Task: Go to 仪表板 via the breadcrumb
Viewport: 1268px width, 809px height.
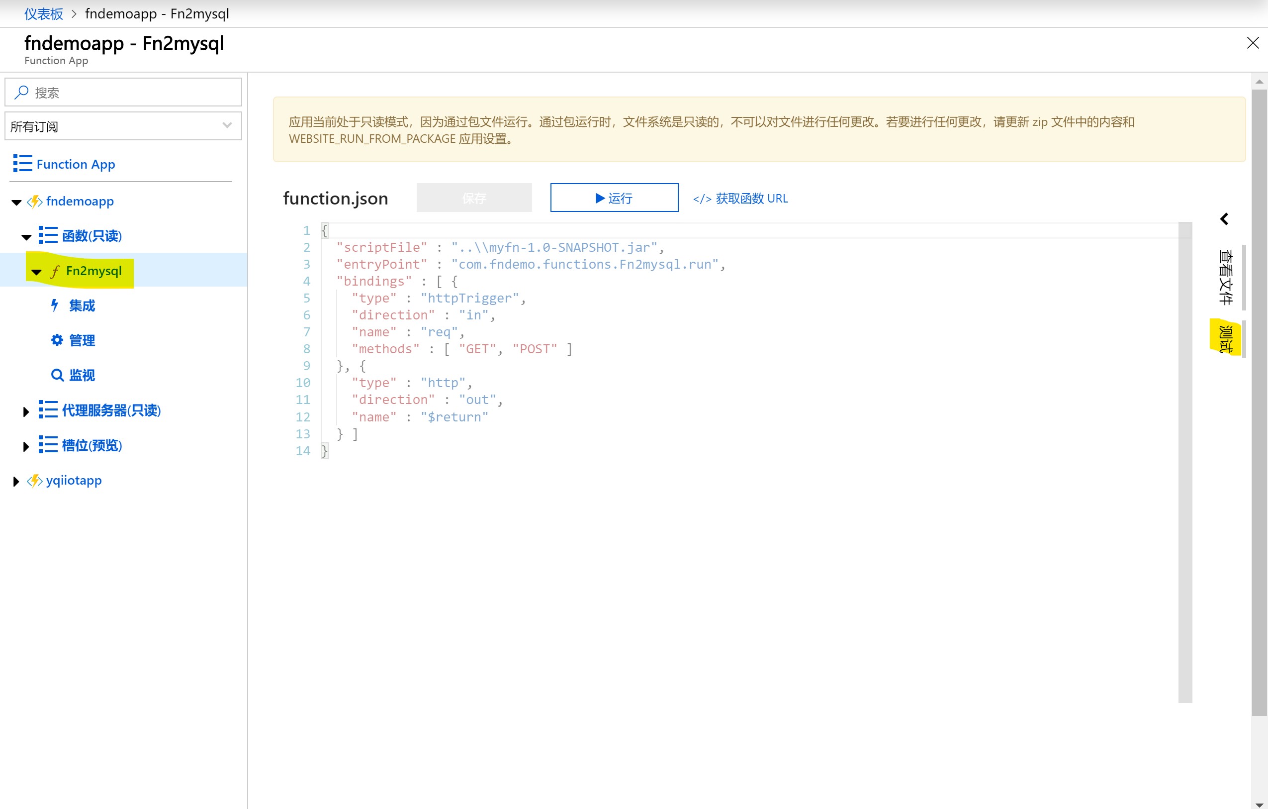Action: coord(44,14)
